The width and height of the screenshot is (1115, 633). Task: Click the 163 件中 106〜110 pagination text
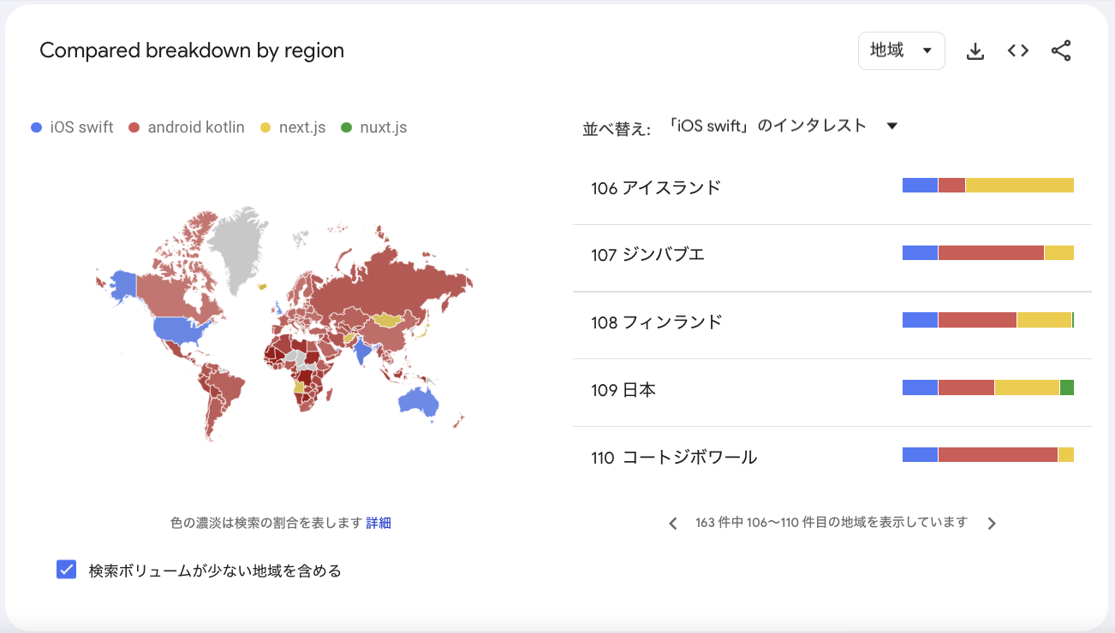(x=832, y=523)
